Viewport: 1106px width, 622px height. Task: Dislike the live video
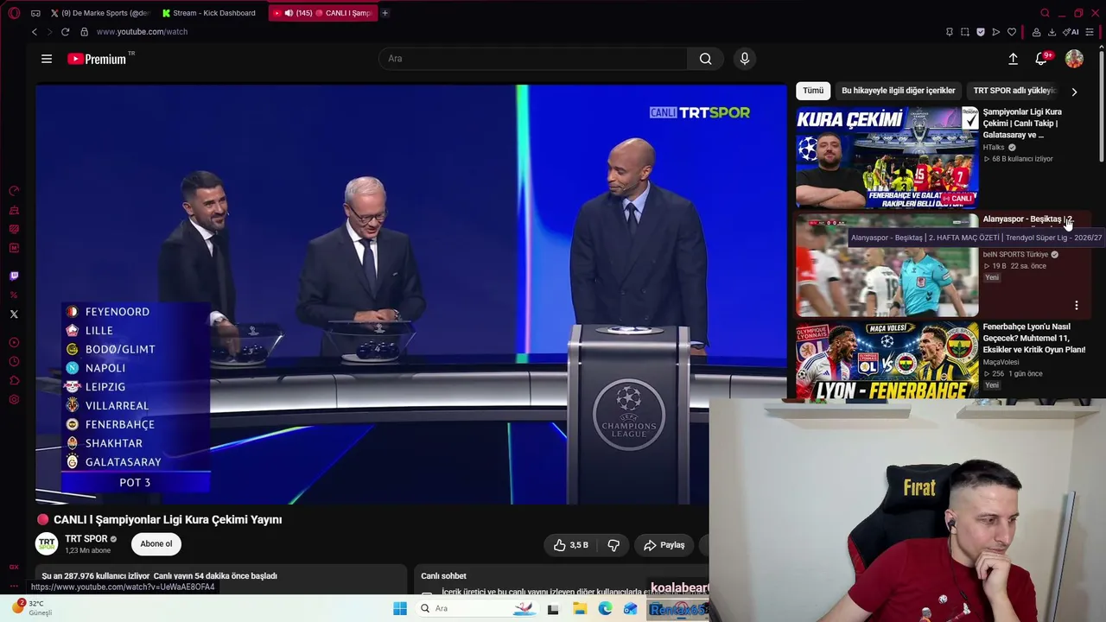(x=613, y=545)
